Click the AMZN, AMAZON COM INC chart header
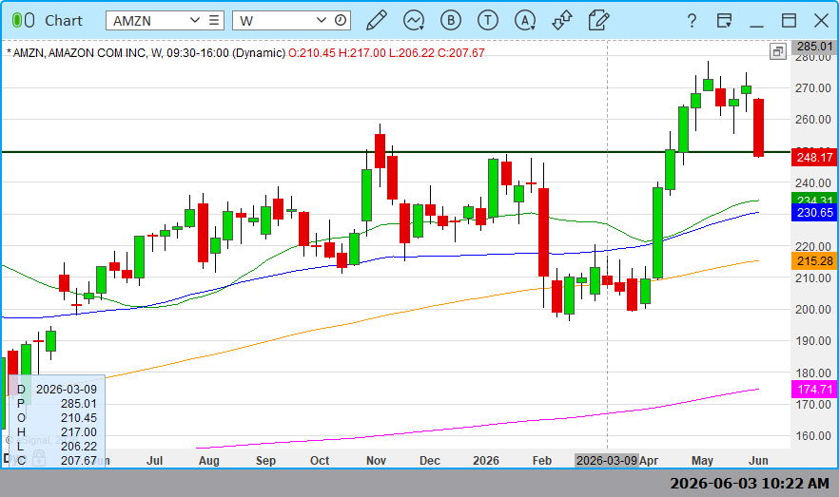The width and height of the screenshot is (839, 497). (x=146, y=53)
